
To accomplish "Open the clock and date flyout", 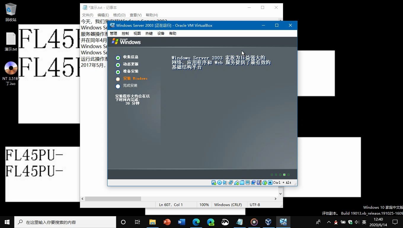I will [x=378, y=222].
